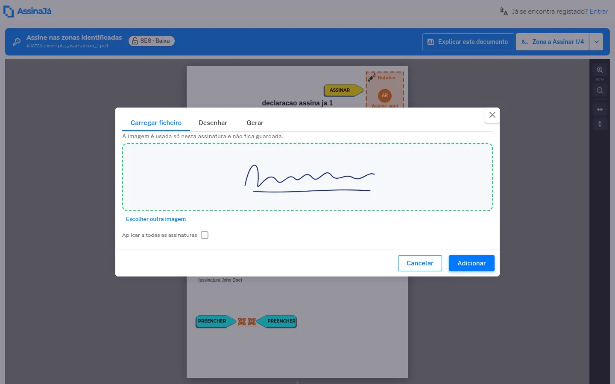Open Explicar este documento

tap(468, 42)
